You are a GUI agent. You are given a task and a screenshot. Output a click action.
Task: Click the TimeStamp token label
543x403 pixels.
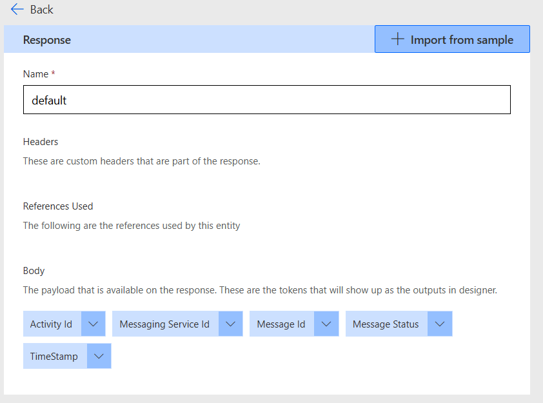54,357
